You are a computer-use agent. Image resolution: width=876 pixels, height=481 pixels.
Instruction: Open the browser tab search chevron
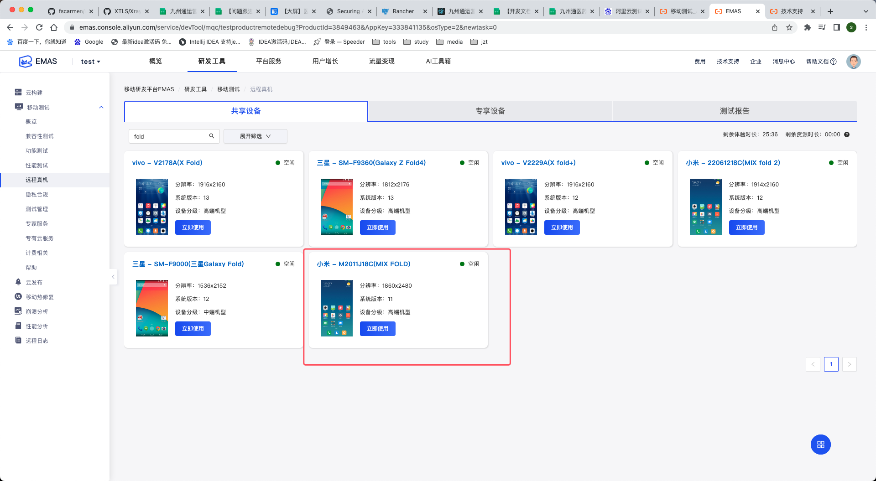[866, 11]
